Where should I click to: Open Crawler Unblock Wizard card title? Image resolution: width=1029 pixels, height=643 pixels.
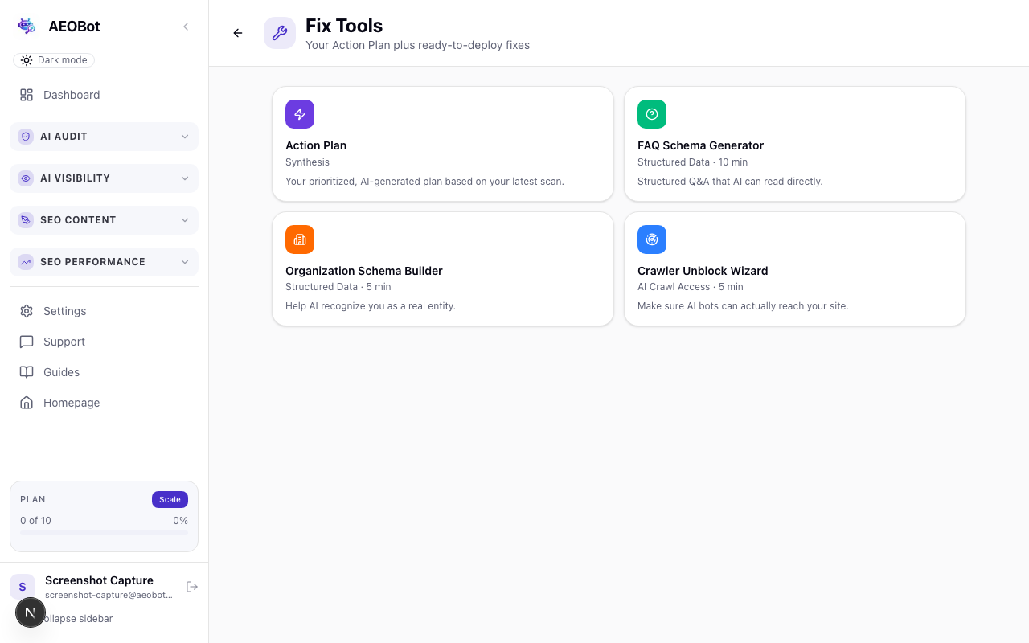coord(703,271)
